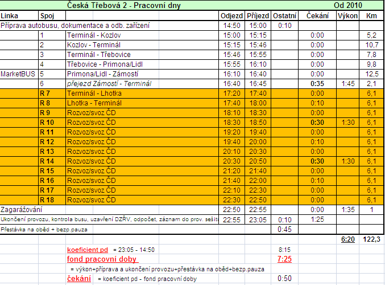The height and width of the screenshot is (285, 385).
Task: Select the "= 23:05 - 14:50" formula text
Action: [x=134, y=250]
